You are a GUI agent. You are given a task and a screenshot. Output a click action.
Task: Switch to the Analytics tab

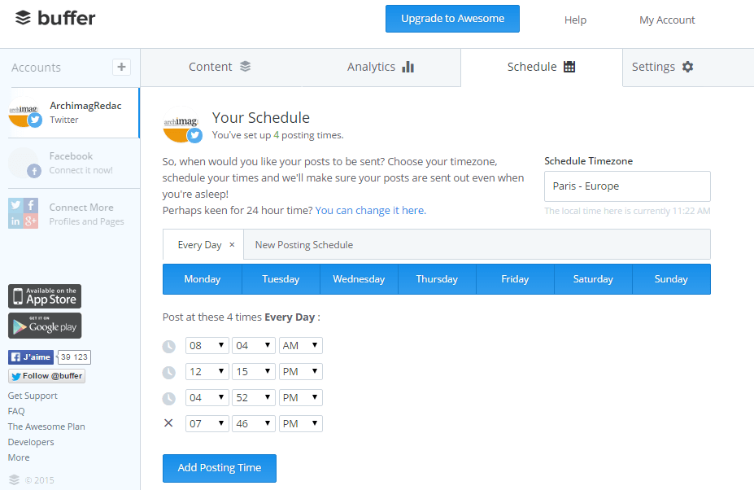tap(381, 67)
